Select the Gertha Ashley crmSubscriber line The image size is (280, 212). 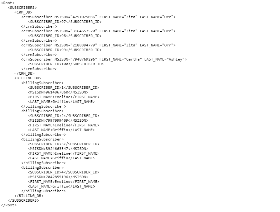point(104,59)
